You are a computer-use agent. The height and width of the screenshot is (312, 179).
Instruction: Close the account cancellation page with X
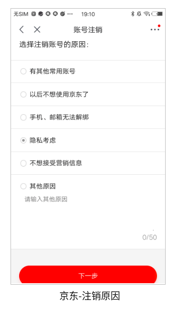click(37, 29)
